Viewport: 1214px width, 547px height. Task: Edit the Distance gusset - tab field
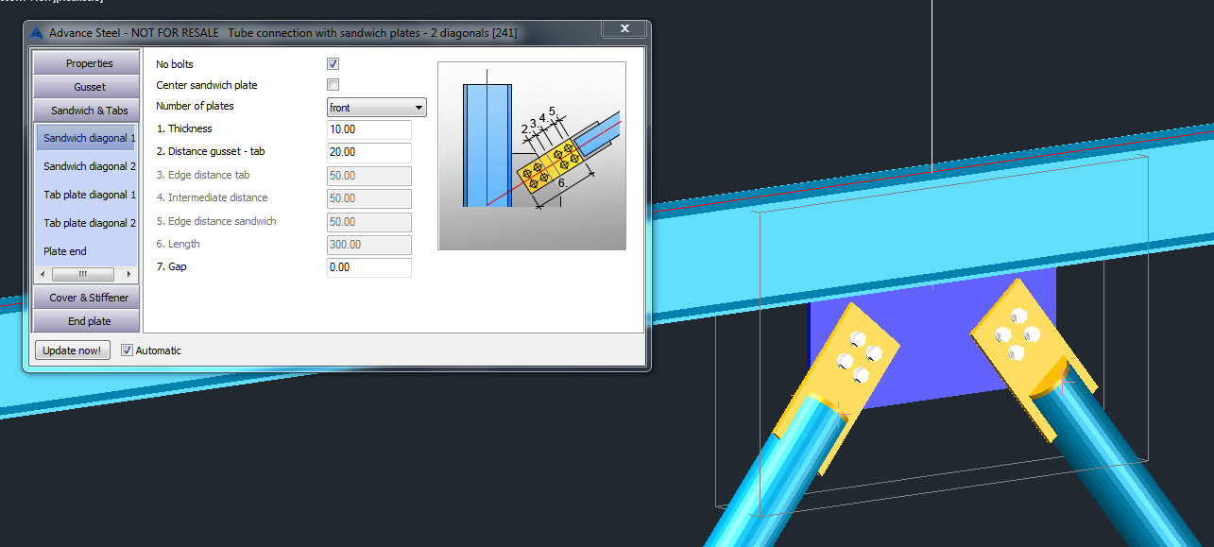(369, 152)
